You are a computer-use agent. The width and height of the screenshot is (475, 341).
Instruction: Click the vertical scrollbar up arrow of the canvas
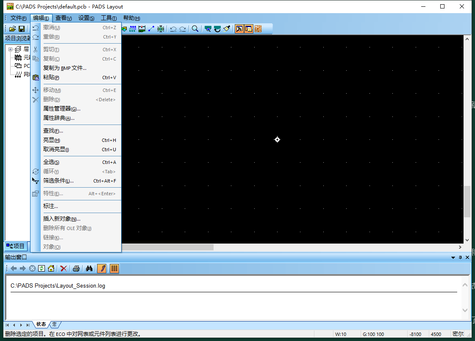click(x=467, y=39)
